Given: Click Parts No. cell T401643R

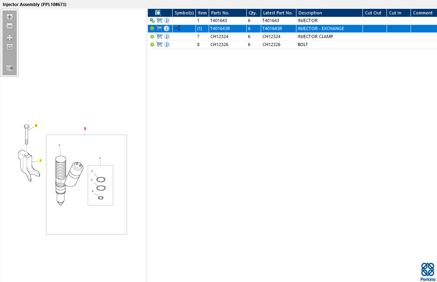Looking at the screenshot, I should tap(228, 28).
